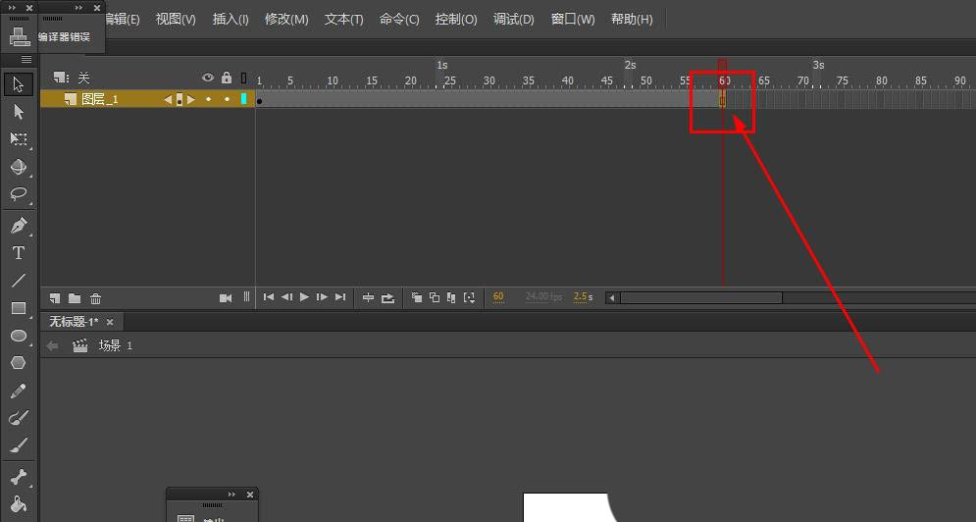Select the Paint Brush tool
The height and width of the screenshot is (522, 976).
[18, 418]
